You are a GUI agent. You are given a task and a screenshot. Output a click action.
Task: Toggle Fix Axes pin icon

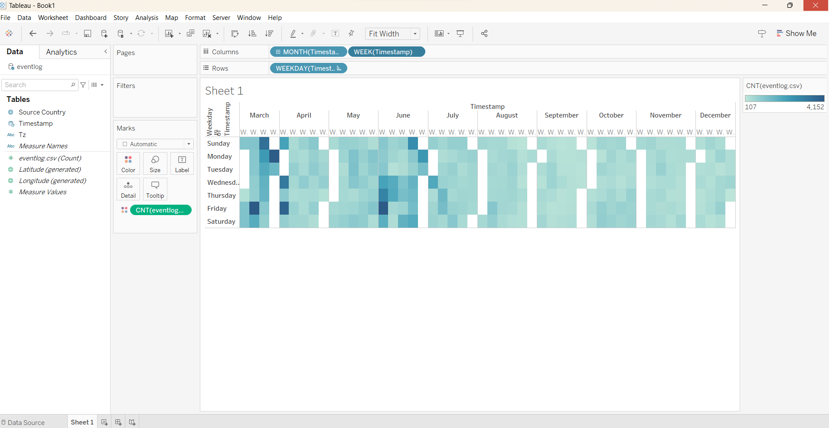351,33
